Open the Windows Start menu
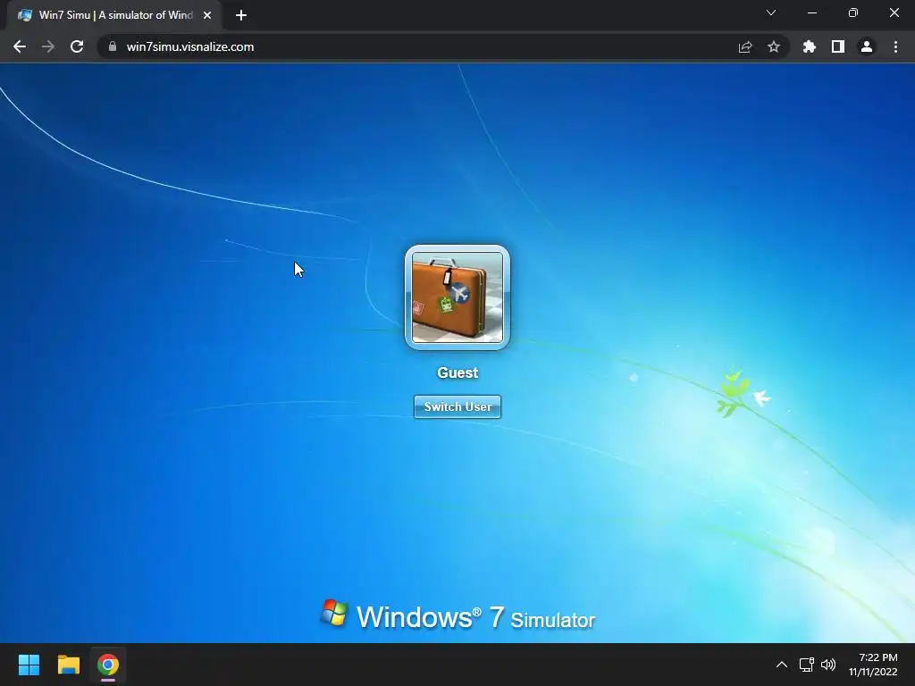 [29, 665]
